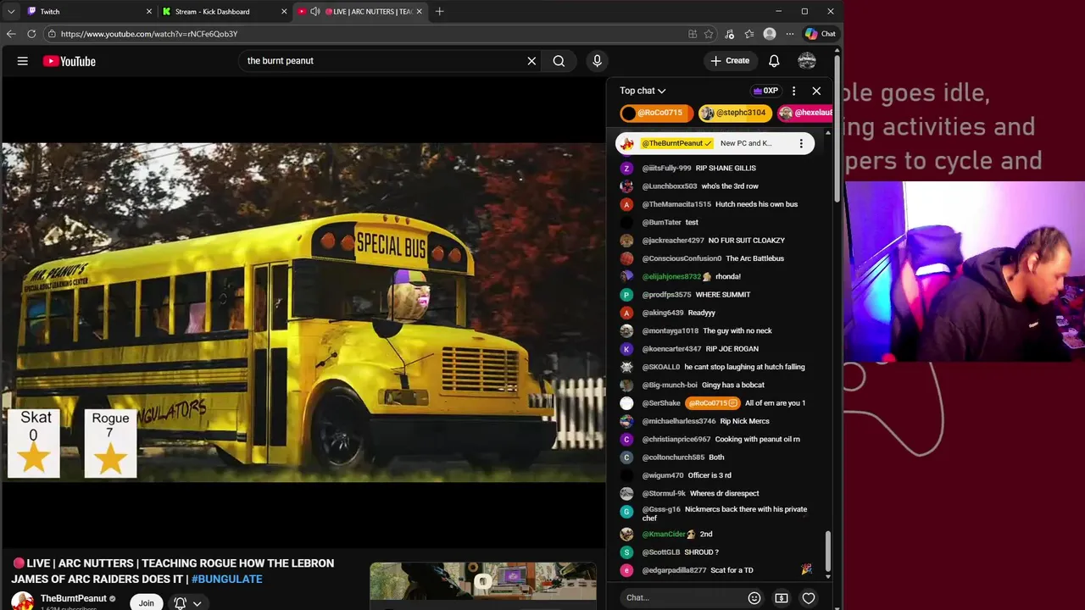Open TheBurntPeanut channel name link
This screenshot has width=1085, height=610.
point(74,598)
